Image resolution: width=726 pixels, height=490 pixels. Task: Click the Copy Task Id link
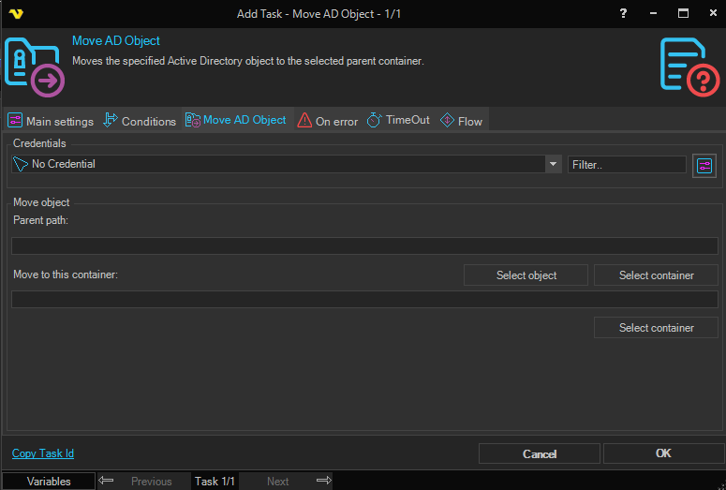point(43,453)
